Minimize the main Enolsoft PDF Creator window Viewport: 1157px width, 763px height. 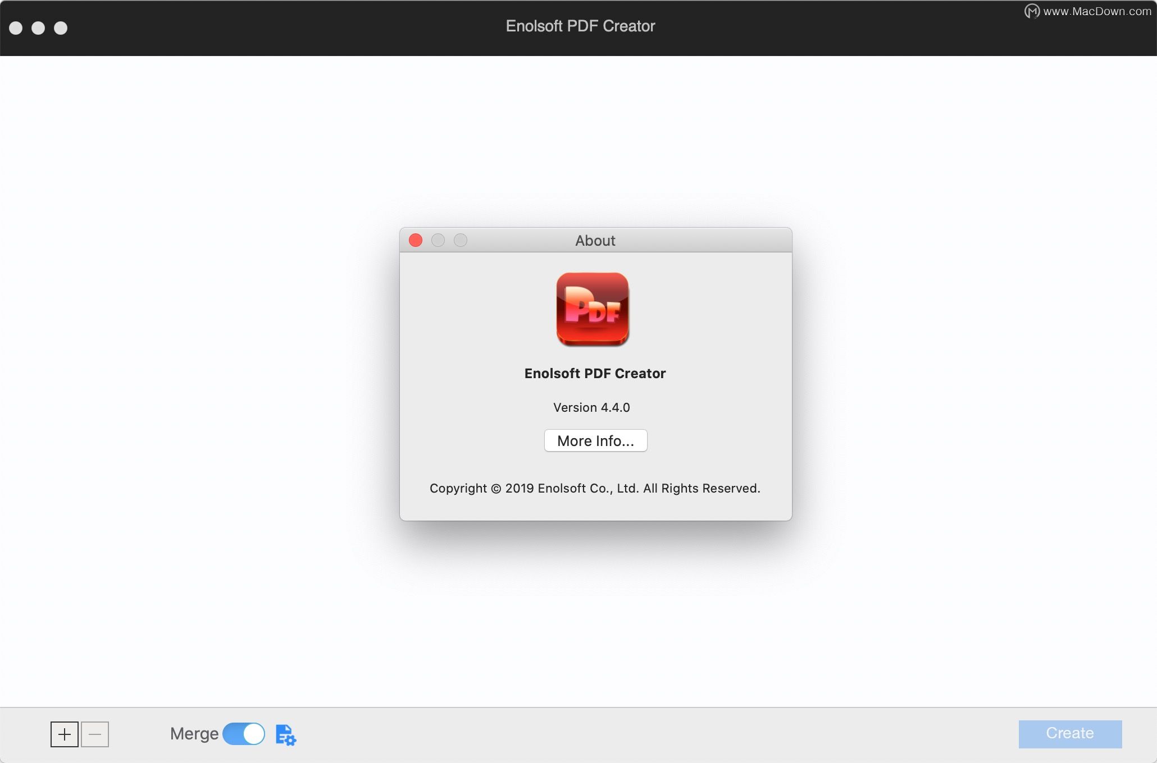click(x=38, y=28)
